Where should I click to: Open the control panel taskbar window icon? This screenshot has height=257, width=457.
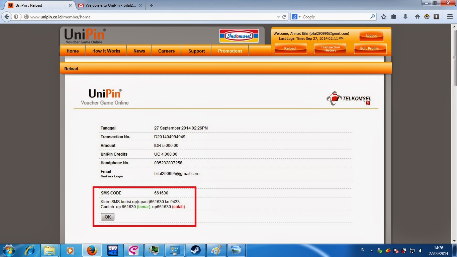coord(175,250)
